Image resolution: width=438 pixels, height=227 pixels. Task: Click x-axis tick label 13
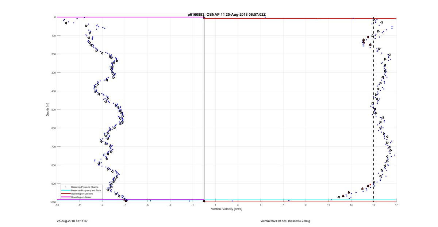(351, 205)
